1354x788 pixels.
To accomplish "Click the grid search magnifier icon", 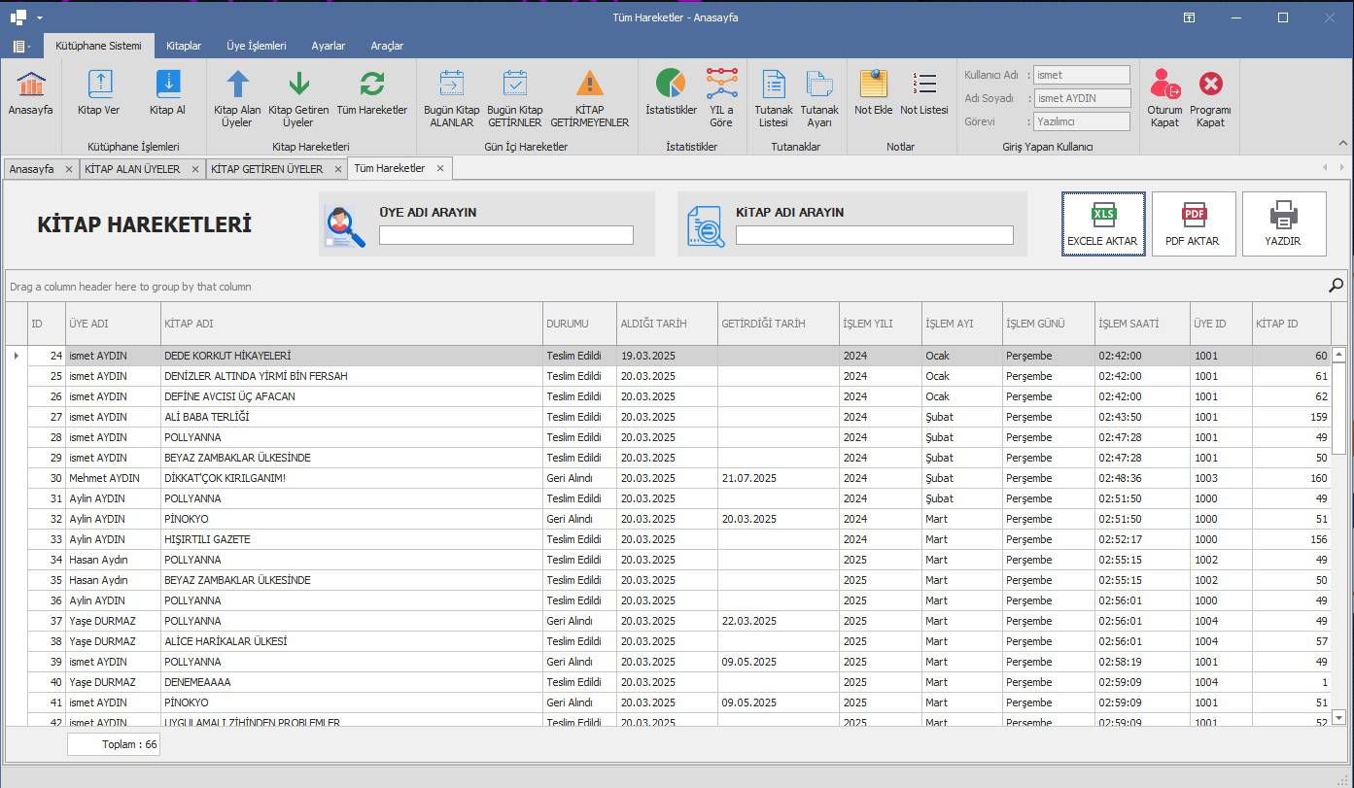I will point(1336,286).
